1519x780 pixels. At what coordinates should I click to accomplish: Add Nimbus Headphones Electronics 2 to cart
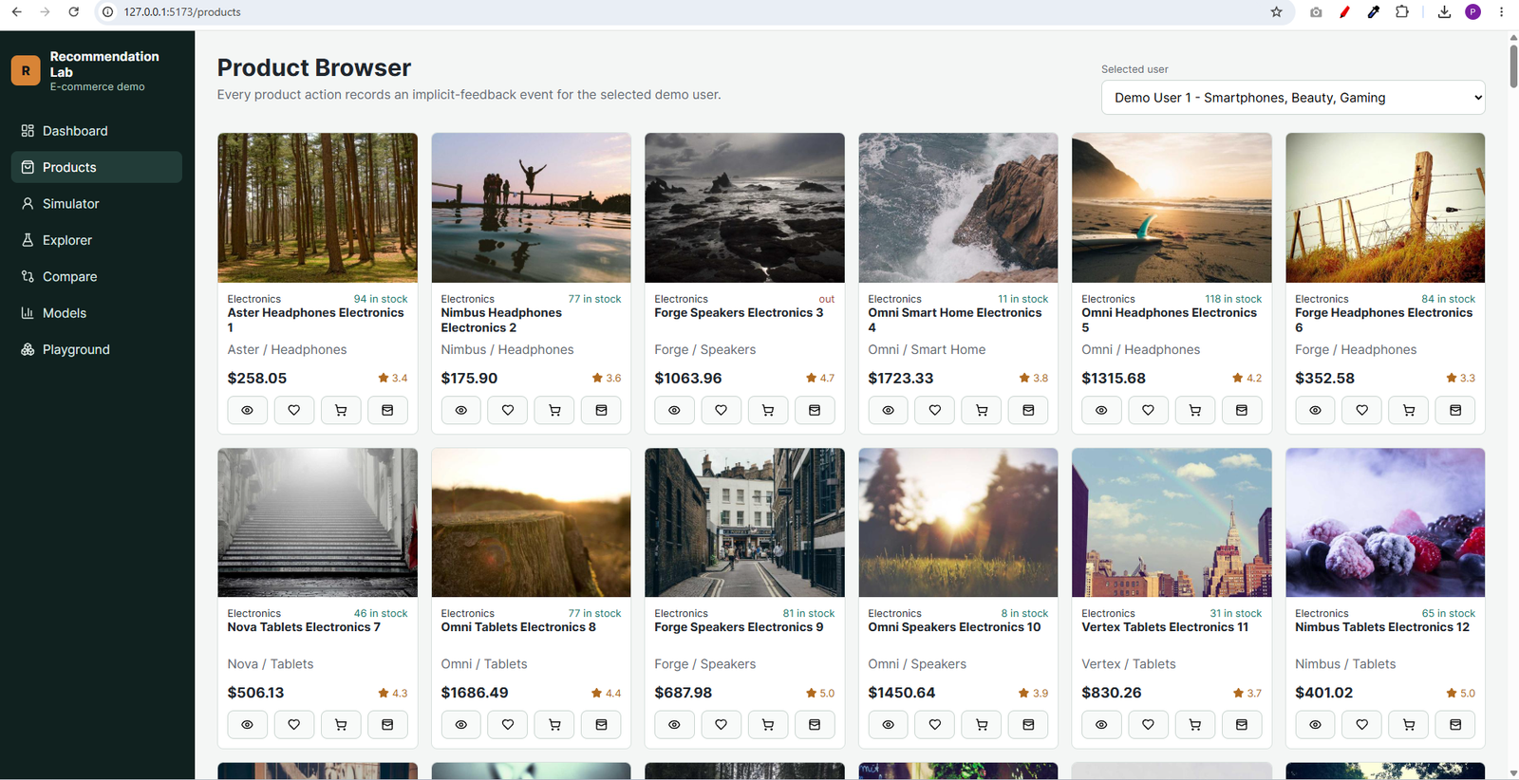[554, 410]
